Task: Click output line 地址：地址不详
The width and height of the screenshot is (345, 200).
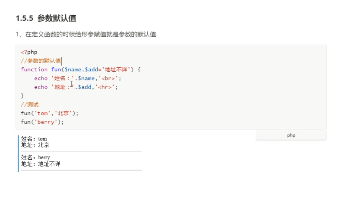Action: [41, 163]
